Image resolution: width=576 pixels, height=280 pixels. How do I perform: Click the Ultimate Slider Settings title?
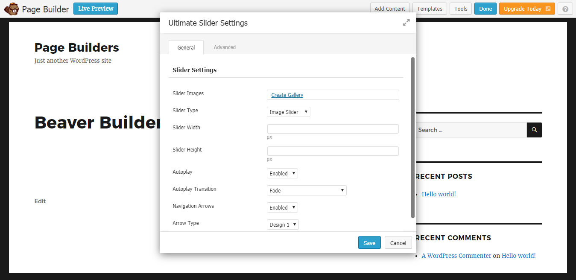pyautogui.click(x=208, y=23)
